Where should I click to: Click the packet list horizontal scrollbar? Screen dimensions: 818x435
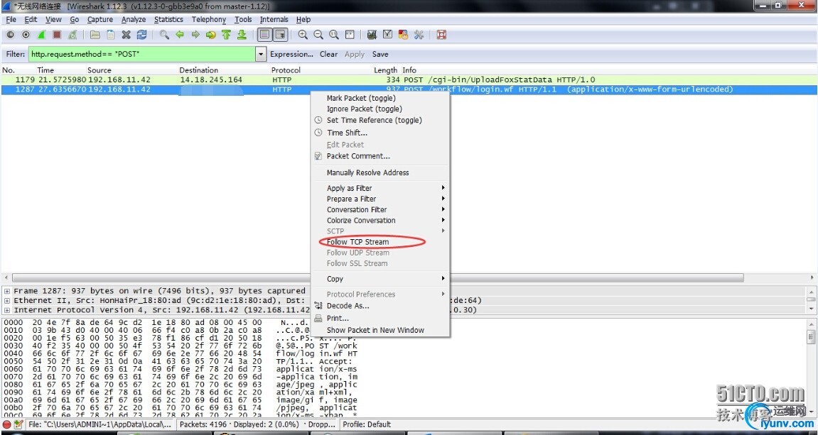coord(377,277)
